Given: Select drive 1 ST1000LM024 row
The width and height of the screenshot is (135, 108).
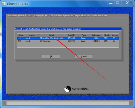Looking at the screenshot, I should pos(68,38).
